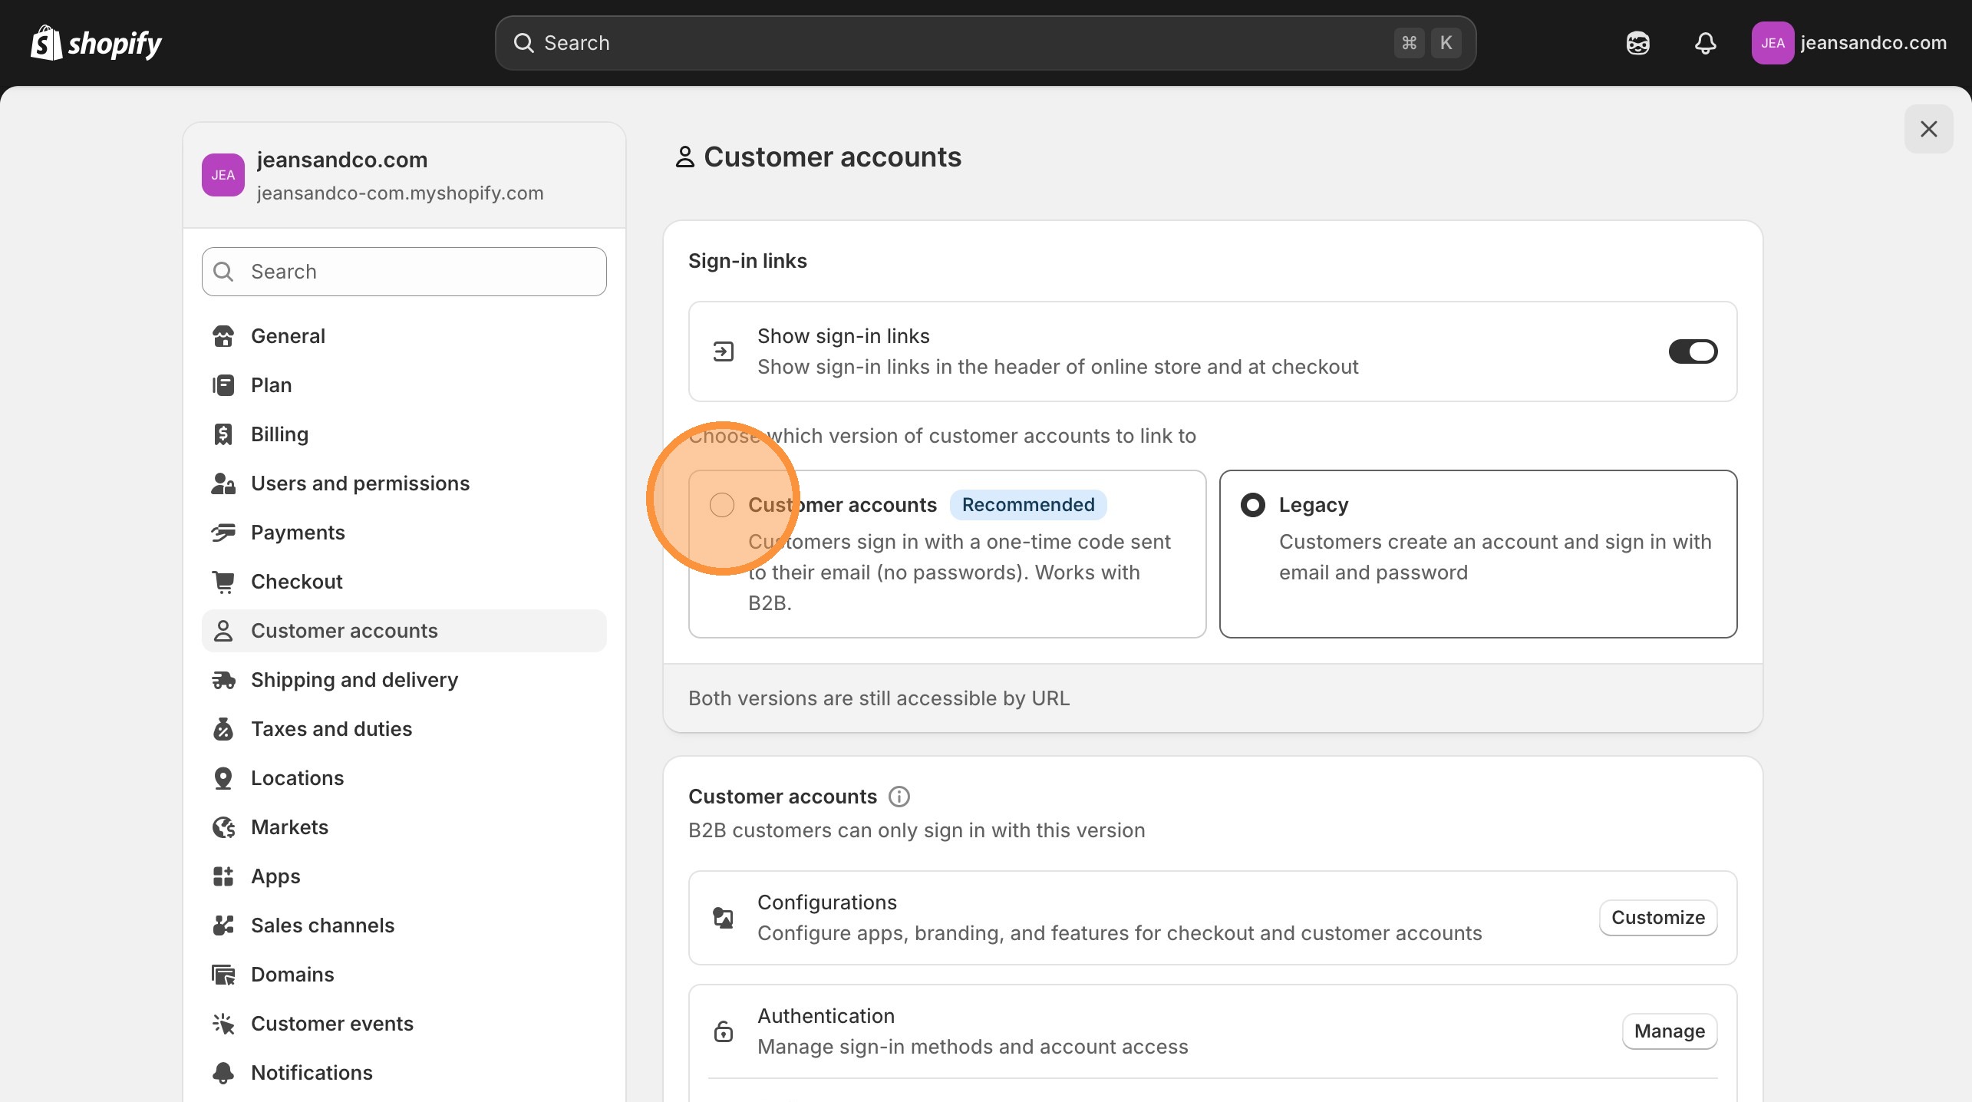The image size is (1972, 1102).
Task: Click the Authentication lock icon
Action: 722,1031
